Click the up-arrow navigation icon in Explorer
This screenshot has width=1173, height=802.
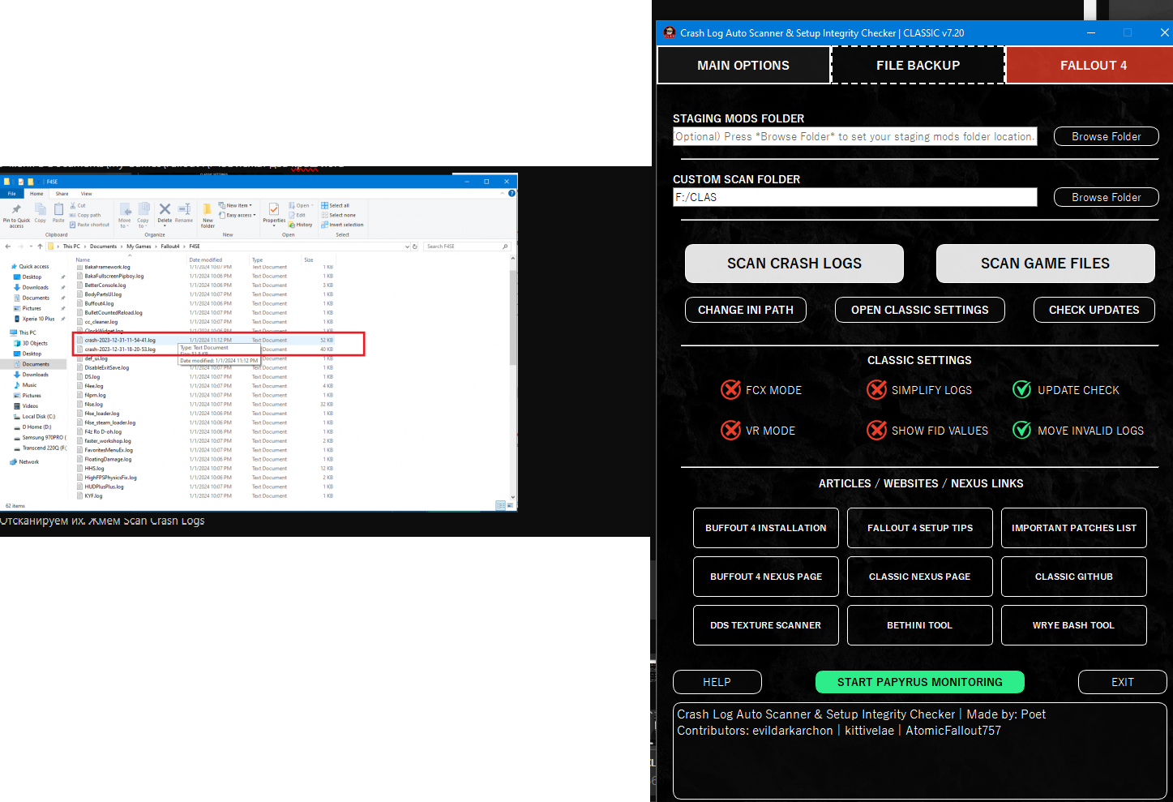coord(40,247)
